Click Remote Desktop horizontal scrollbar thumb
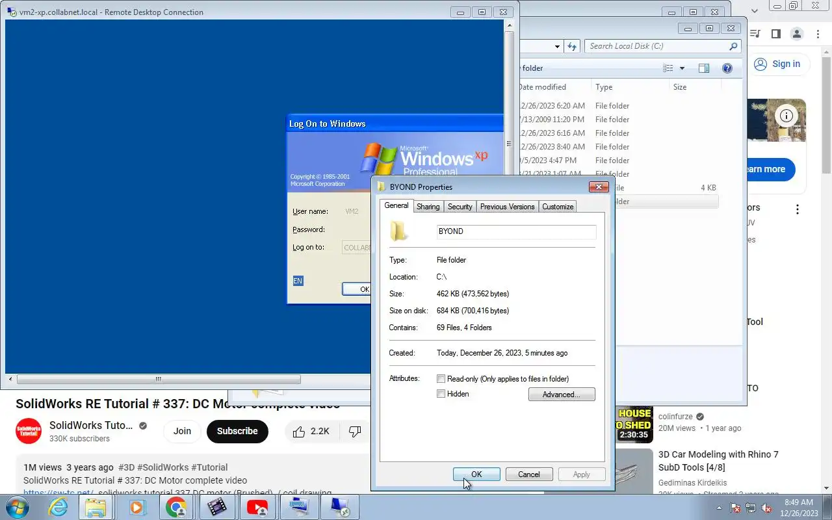 (159, 380)
